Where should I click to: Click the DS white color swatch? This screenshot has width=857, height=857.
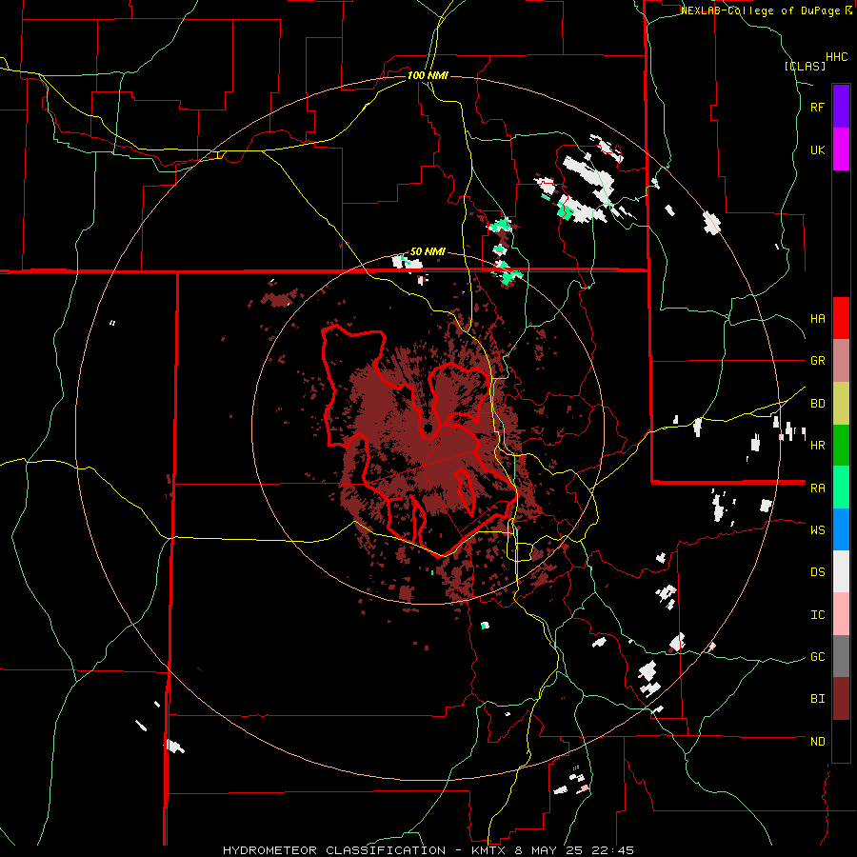(x=841, y=571)
